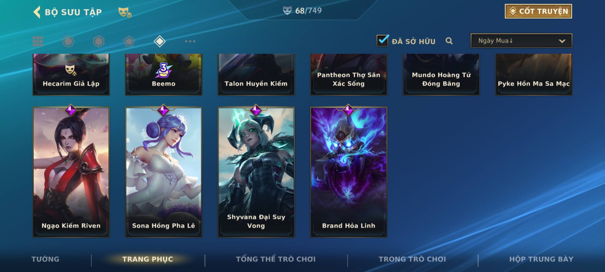Viewport: 605px width, 272px height.
Task: Go back with the Bộ Sưu Tập arrow
Action: (x=37, y=12)
